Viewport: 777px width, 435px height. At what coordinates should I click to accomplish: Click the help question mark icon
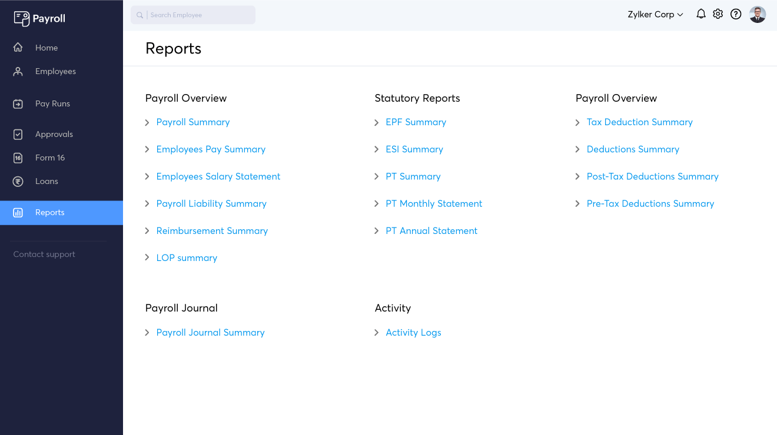pos(736,14)
